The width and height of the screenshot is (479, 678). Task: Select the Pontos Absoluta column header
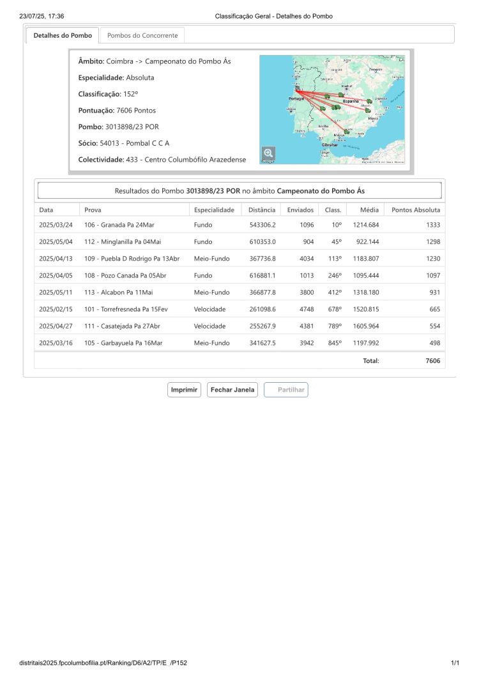point(416,210)
